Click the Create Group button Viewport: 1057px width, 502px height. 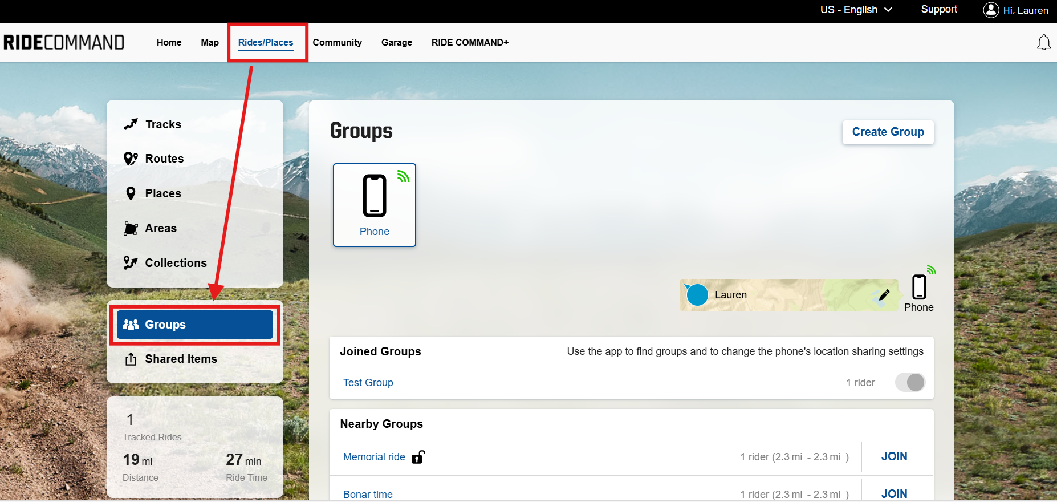[x=888, y=132]
